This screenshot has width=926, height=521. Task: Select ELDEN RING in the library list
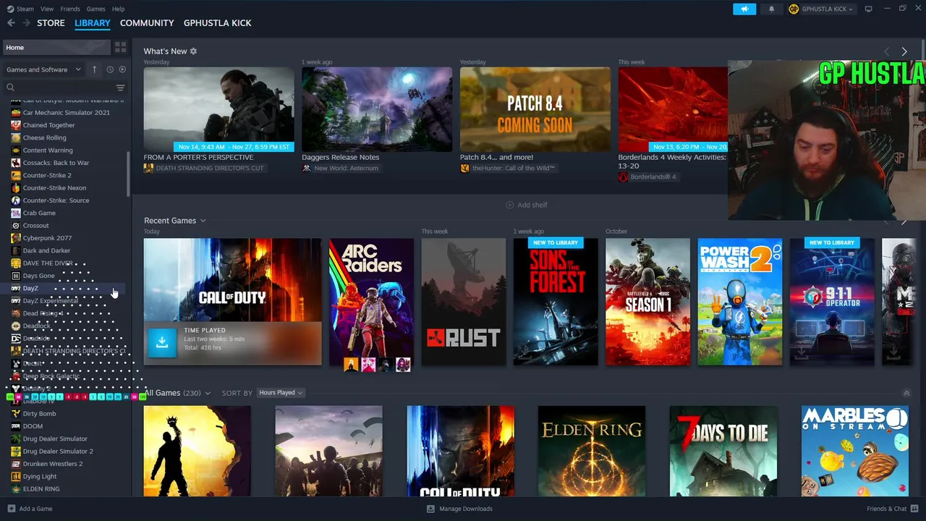point(41,489)
